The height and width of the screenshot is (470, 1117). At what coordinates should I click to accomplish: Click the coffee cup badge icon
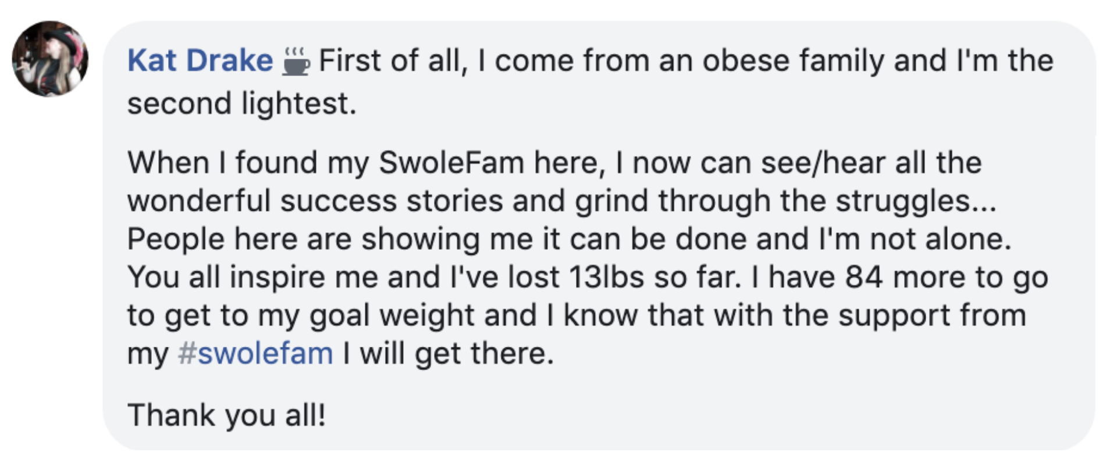click(296, 62)
